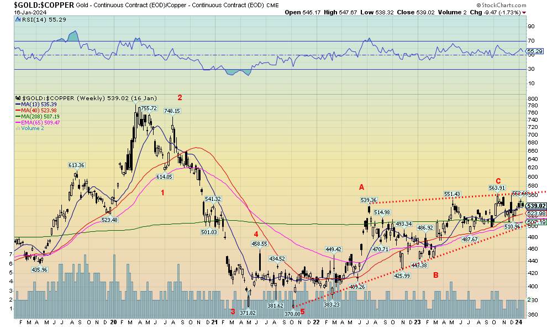Click the red wave label B

pyautogui.click(x=435, y=275)
